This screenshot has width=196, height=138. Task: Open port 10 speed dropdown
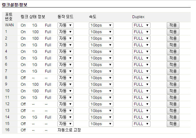[x=101, y=91]
